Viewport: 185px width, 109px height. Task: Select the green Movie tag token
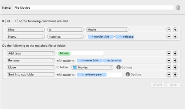point(64,53)
